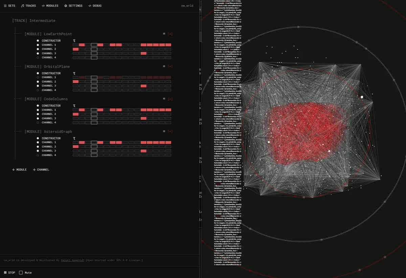Viewport: 406px width, 278px height.
Task: Open the SETS menu
Action: 9,6
